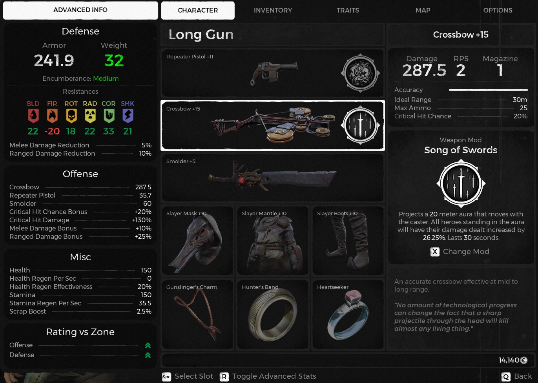538x383 pixels.
Task: Click the Select Slot prompt
Action: 188,376
